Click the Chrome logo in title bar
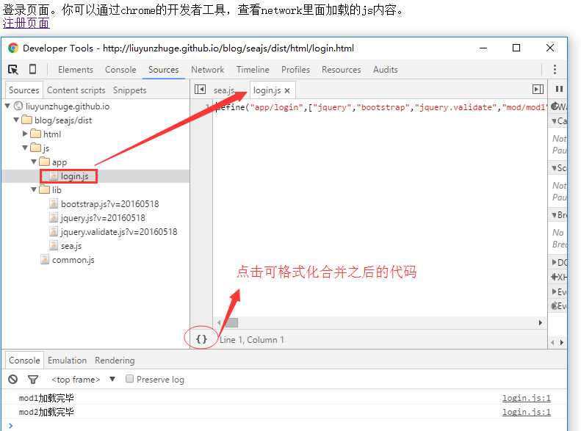This screenshot has width=581, height=431. pos(13,48)
